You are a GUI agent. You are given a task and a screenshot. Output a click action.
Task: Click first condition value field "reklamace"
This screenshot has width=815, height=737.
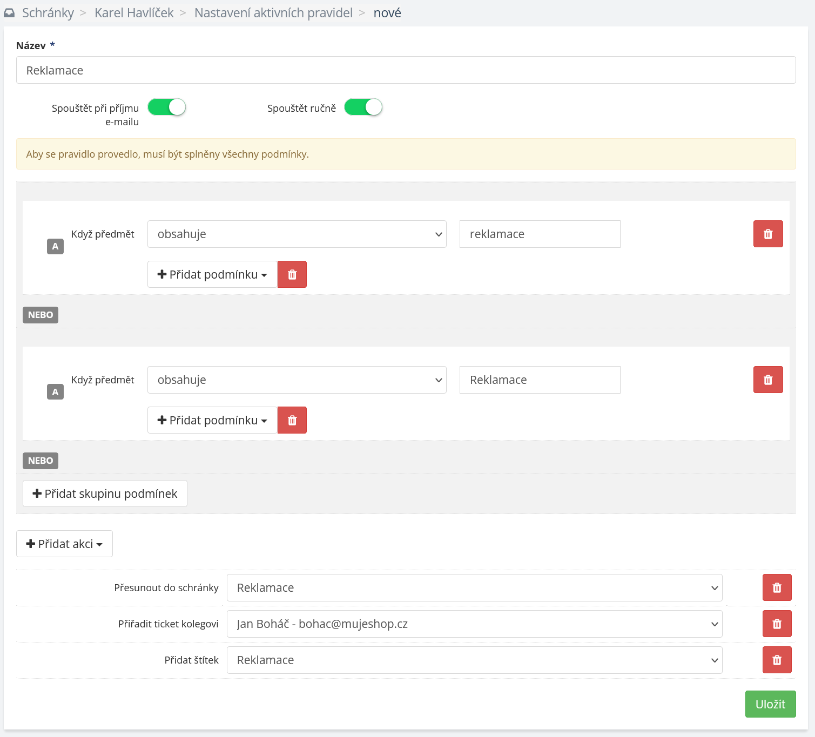(540, 234)
